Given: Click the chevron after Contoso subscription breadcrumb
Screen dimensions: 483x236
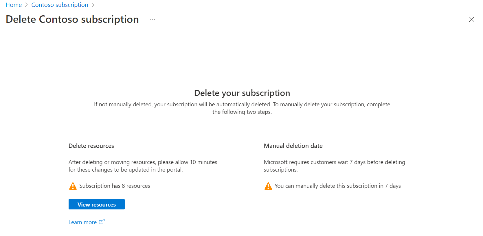Looking at the screenshot, I should point(93,5).
